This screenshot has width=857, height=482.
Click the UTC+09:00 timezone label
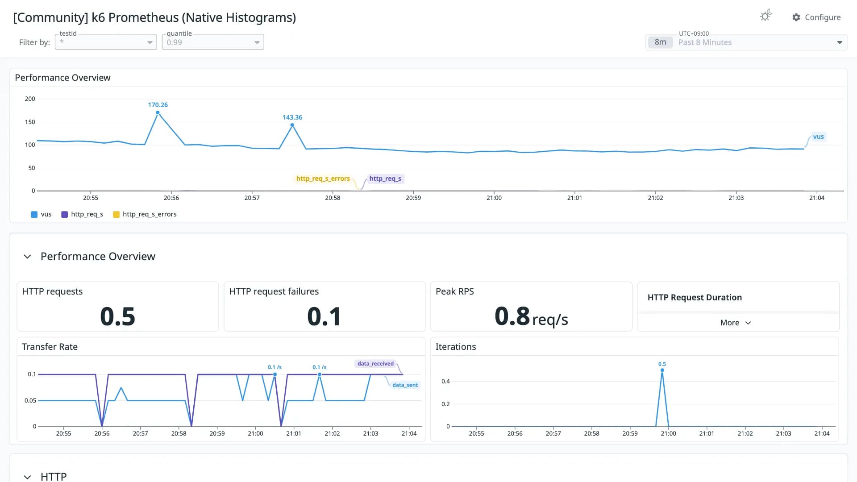click(694, 33)
